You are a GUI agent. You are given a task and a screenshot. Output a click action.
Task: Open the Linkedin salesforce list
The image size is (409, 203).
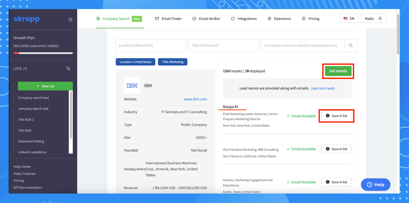[32, 152]
